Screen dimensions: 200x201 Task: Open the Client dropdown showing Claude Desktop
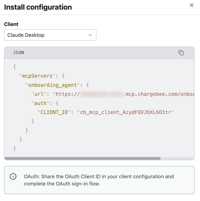click(50, 35)
